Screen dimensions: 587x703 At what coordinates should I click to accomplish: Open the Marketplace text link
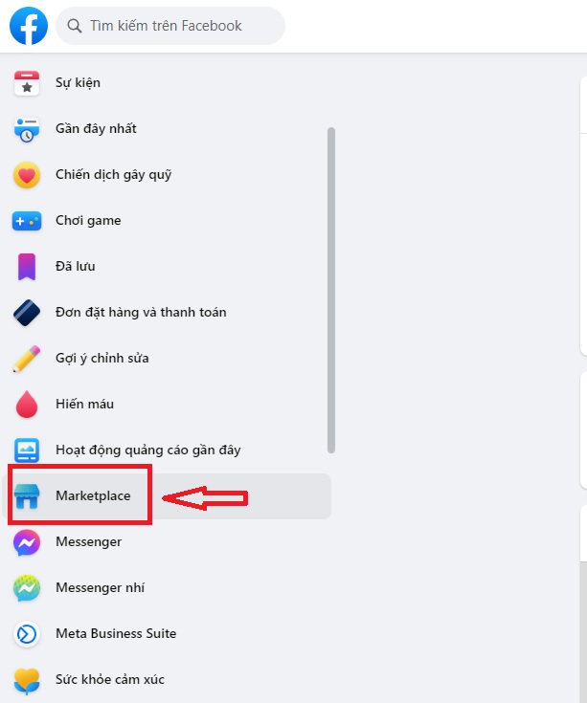click(x=93, y=495)
